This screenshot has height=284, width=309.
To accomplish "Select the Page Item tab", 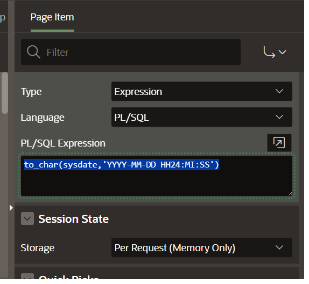I will tap(53, 18).
